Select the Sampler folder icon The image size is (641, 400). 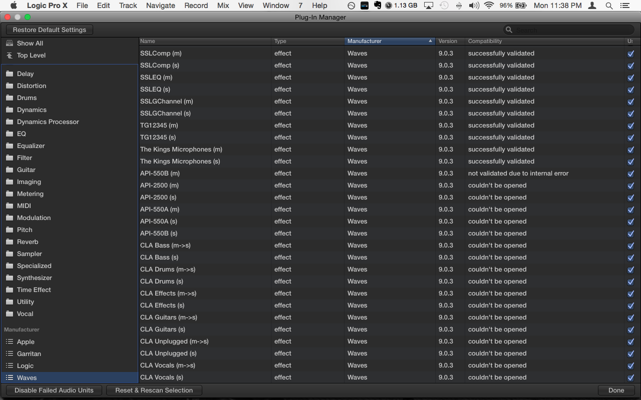pyautogui.click(x=10, y=253)
